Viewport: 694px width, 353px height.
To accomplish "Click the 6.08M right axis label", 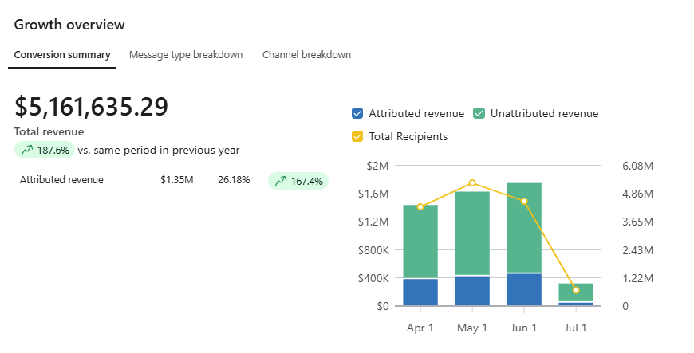I will 638,166.
